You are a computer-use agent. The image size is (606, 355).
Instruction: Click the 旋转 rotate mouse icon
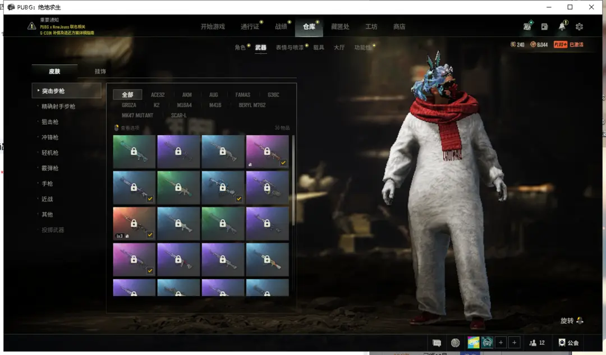point(580,321)
